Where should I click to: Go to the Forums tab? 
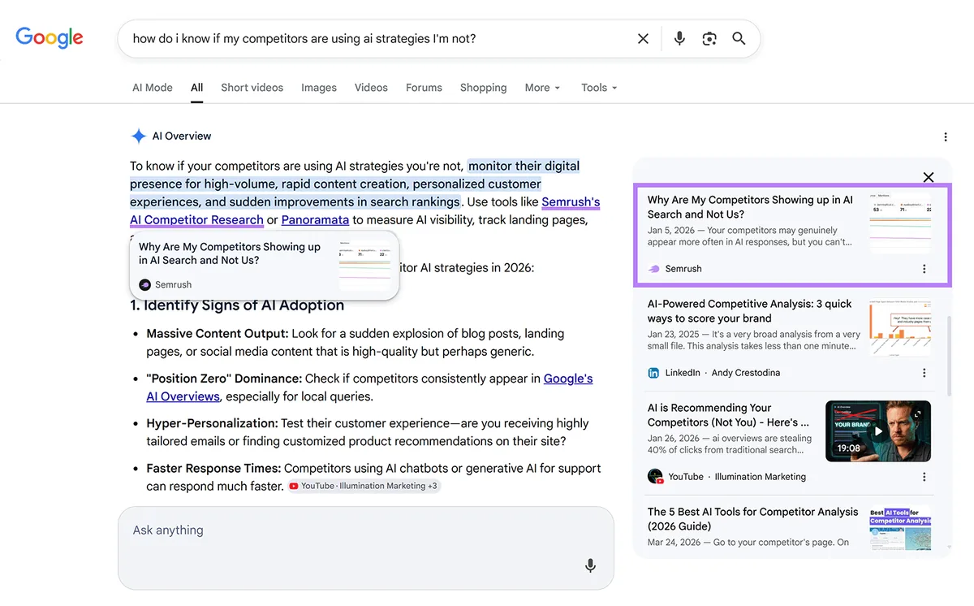[x=424, y=88]
